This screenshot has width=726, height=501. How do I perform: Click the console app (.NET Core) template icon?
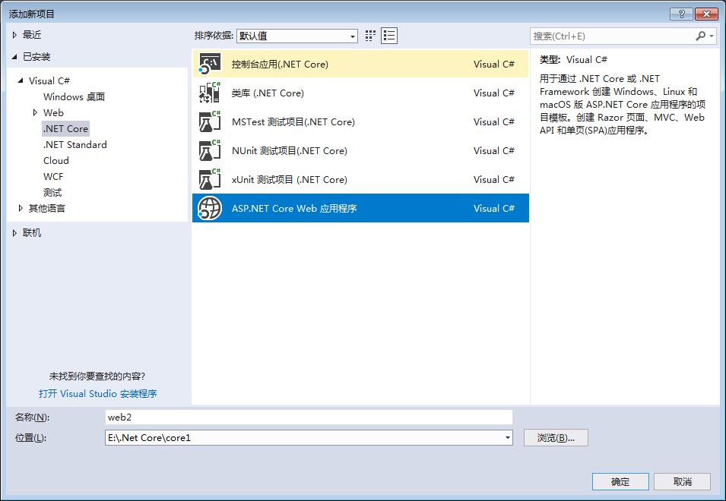tap(210, 64)
